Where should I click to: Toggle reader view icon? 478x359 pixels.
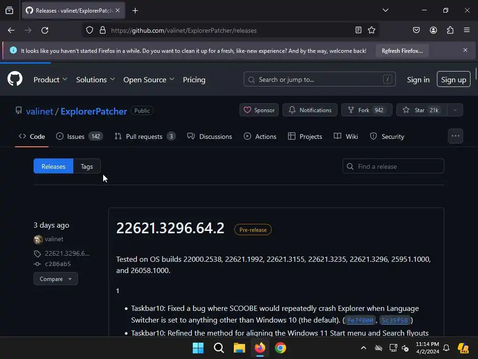click(x=358, y=30)
